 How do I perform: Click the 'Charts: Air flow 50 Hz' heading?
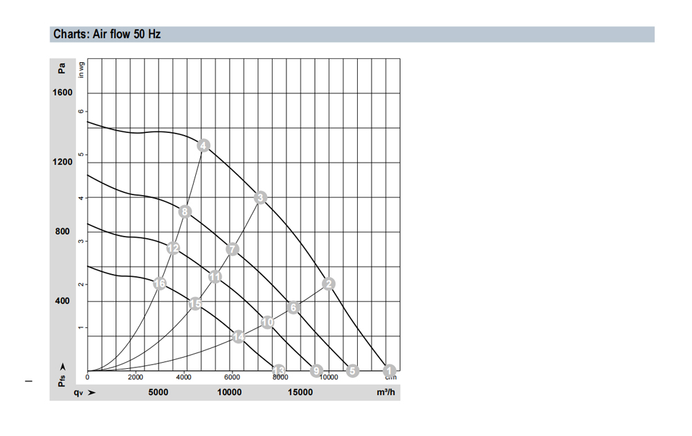(x=107, y=34)
